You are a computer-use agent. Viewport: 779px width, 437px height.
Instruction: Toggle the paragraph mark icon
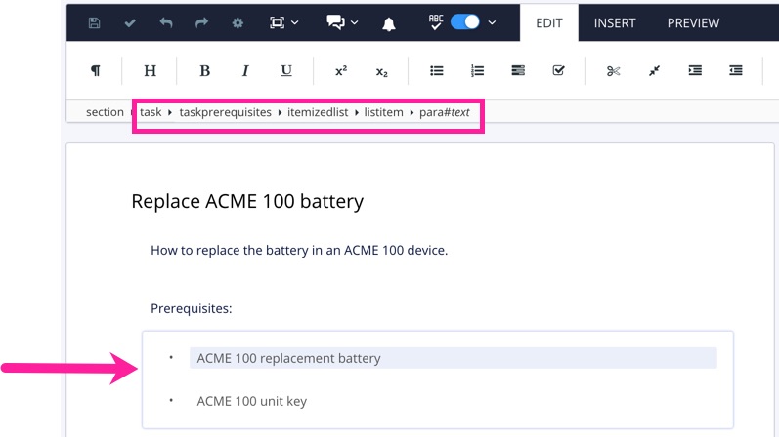(95, 70)
